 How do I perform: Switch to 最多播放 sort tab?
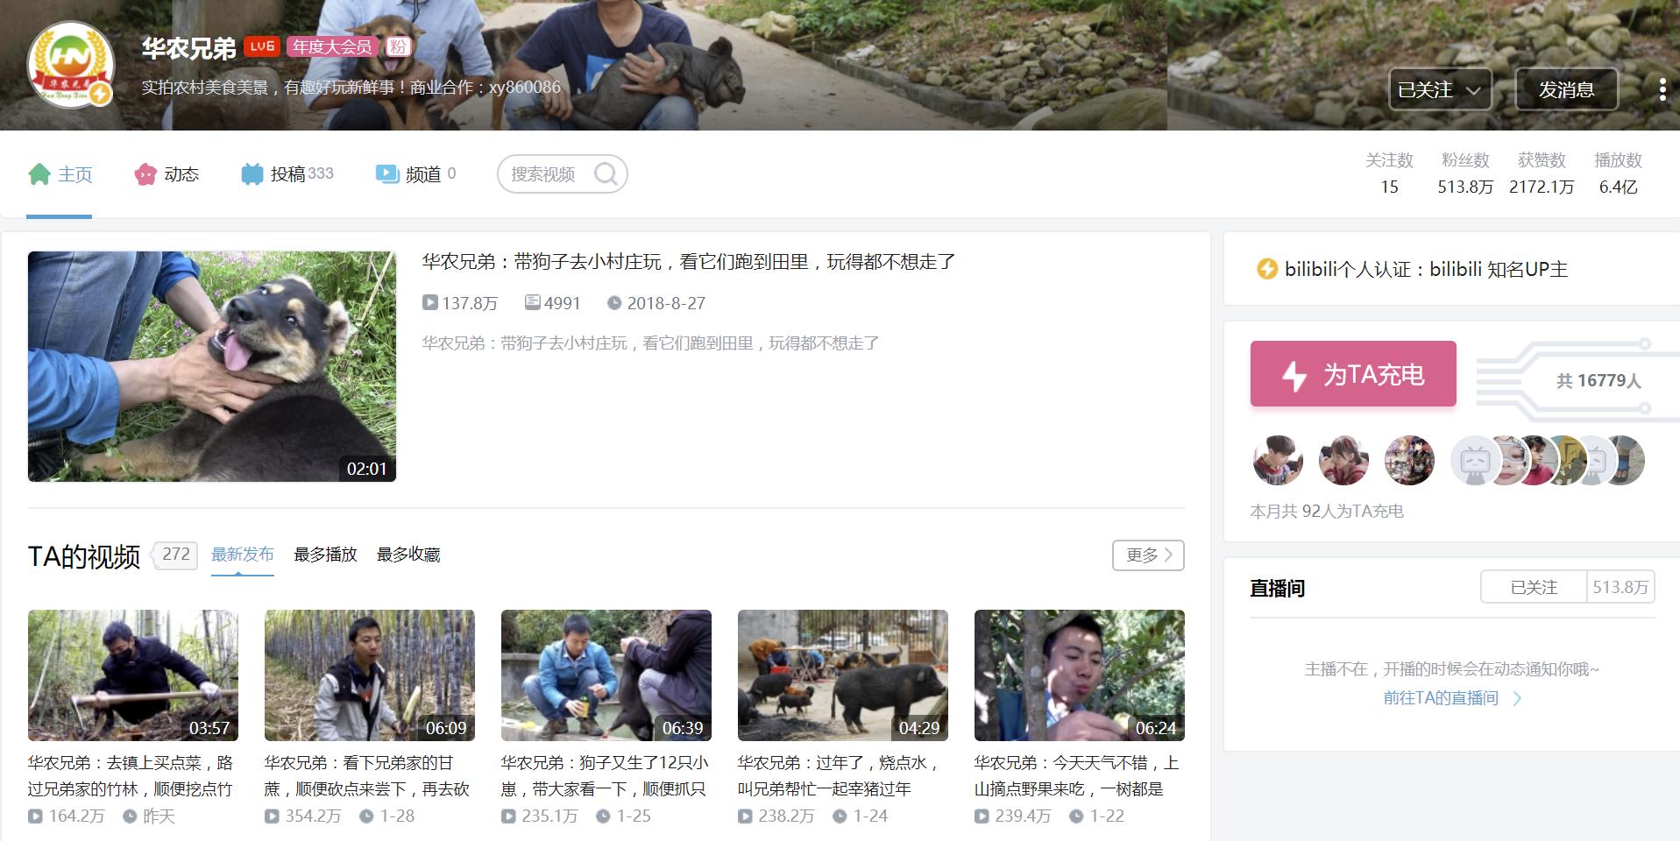(324, 555)
